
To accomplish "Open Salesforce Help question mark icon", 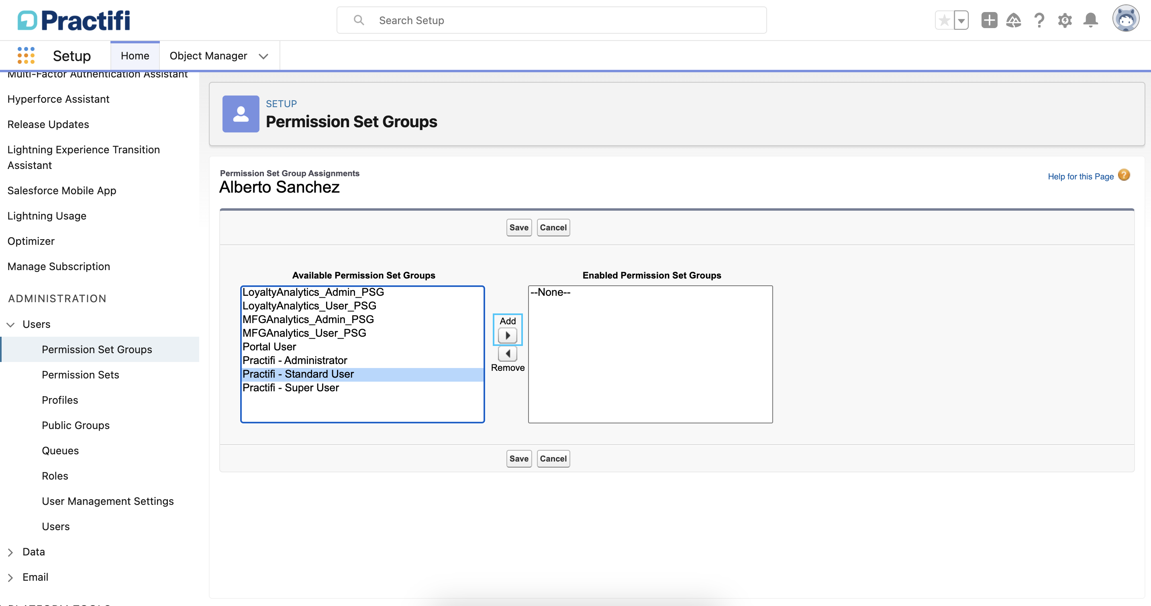I will click(x=1039, y=20).
